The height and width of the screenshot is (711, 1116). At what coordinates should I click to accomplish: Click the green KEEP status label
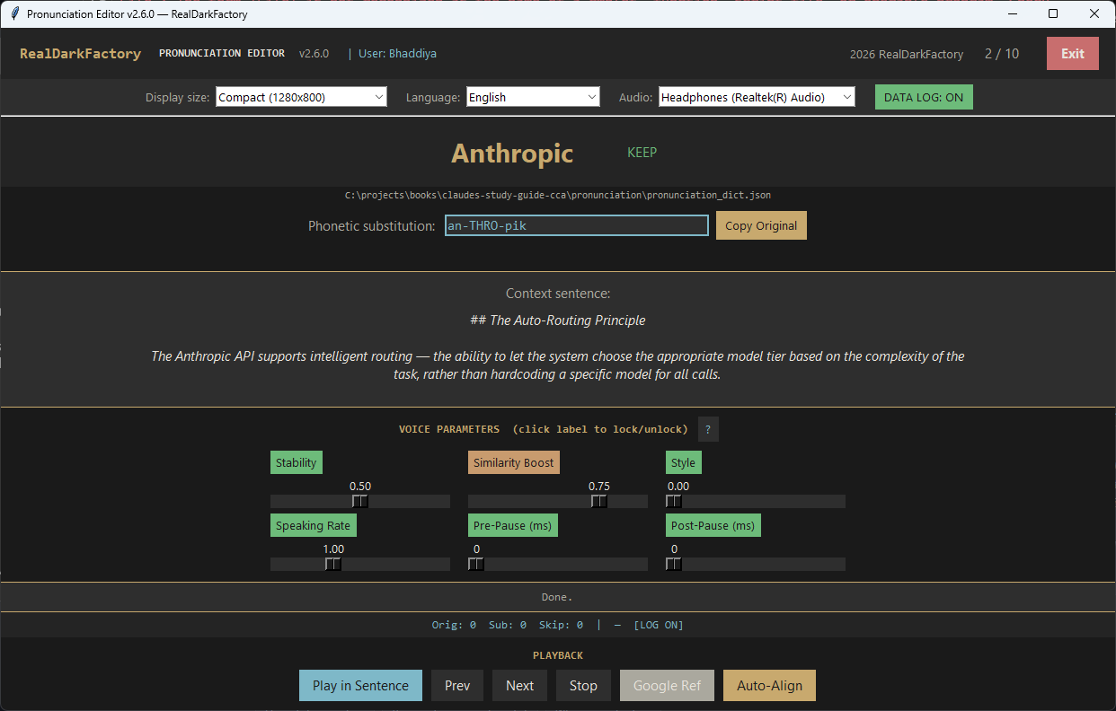pyautogui.click(x=642, y=153)
